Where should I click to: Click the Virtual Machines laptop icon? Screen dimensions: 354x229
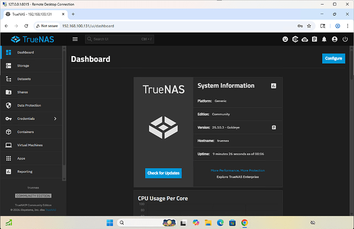pos(9,145)
